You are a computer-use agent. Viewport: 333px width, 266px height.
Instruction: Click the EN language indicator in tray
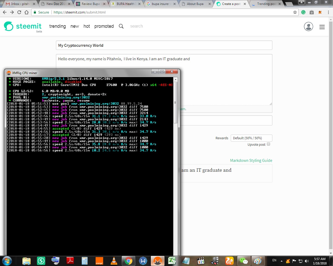pyautogui.click(x=274, y=260)
